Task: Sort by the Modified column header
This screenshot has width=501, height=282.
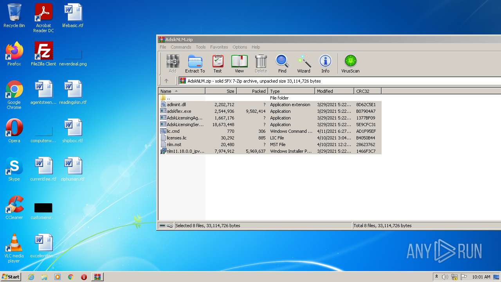Action: [334, 91]
